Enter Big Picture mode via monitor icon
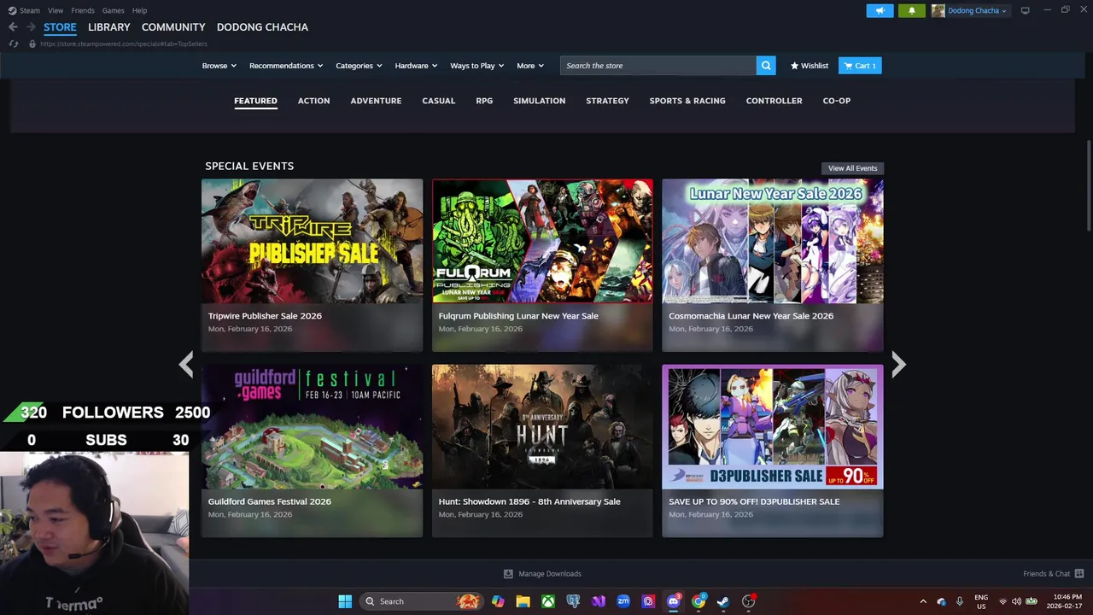The image size is (1093, 615). (1025, 10)
